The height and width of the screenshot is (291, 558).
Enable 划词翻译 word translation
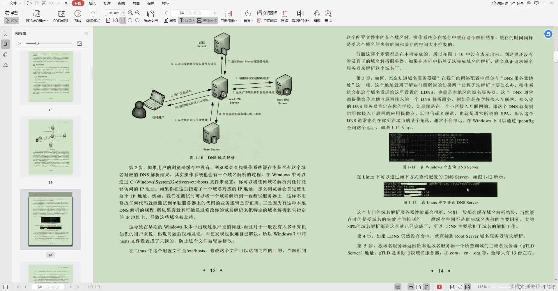coord(266,13)
